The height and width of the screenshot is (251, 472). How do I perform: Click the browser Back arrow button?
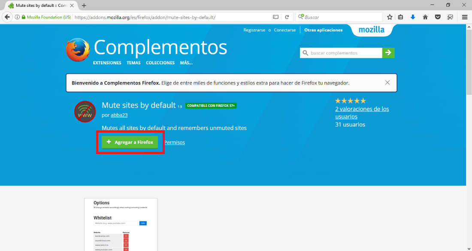pyautogui.click(x=7, y=17)
